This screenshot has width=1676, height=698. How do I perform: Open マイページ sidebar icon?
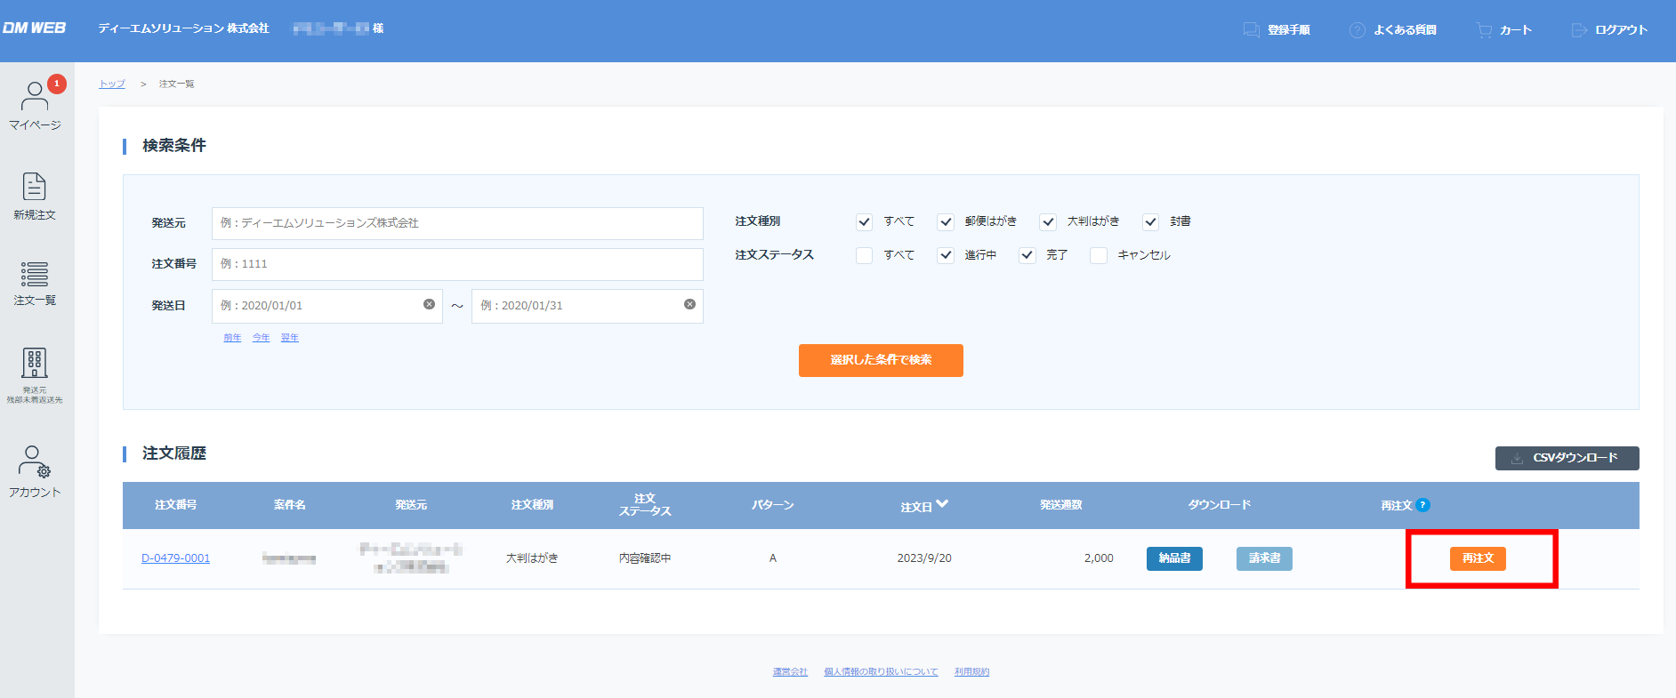click(35, 105)
